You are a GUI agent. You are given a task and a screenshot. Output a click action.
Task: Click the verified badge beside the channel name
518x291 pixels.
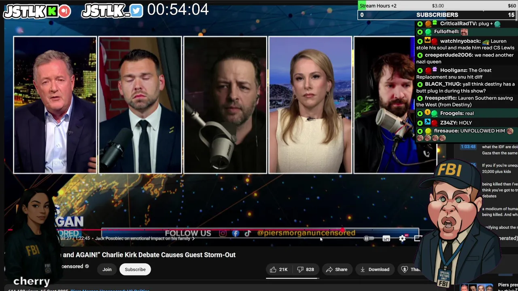[87, 266]
